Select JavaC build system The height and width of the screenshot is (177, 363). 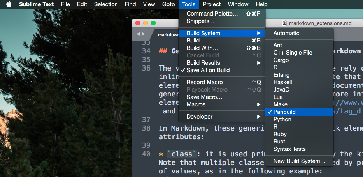[x=299, y=90]
